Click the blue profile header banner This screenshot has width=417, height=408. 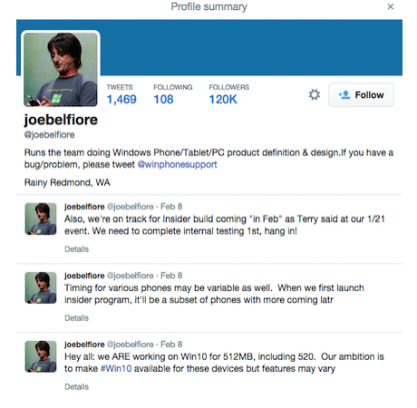251,47
